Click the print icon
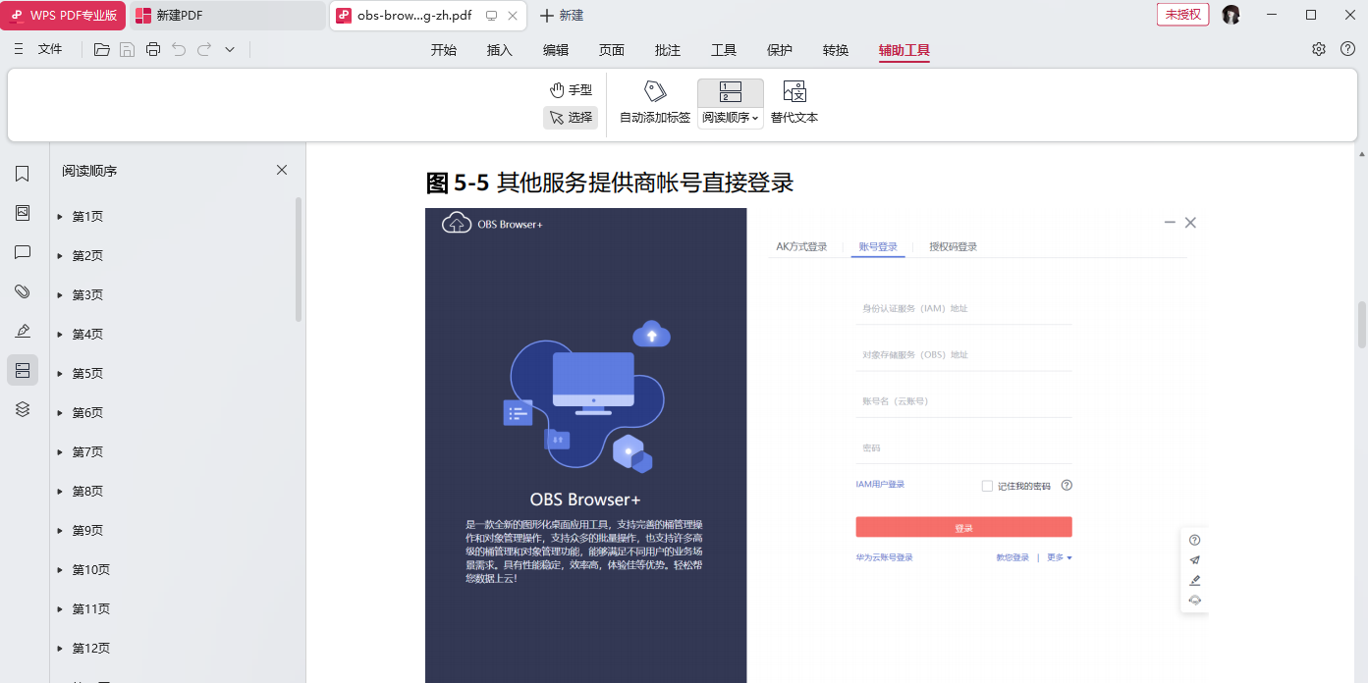Image resolution: width=1368 pixels, height=683 pixels. (153, 50)
